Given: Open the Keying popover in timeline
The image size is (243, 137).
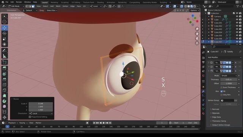Looking at the screenshot, I should (x=23, y=123).
